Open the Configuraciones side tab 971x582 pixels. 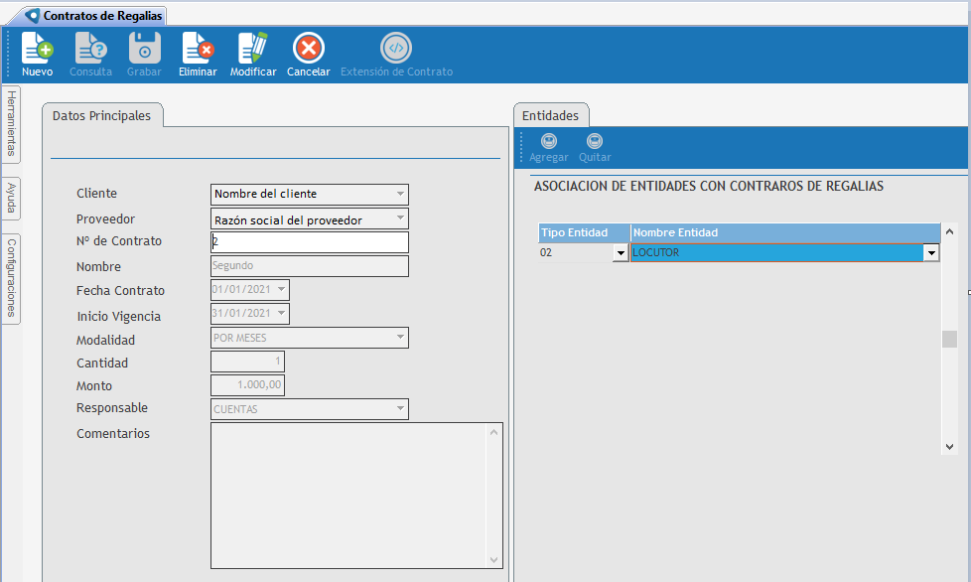11,278
